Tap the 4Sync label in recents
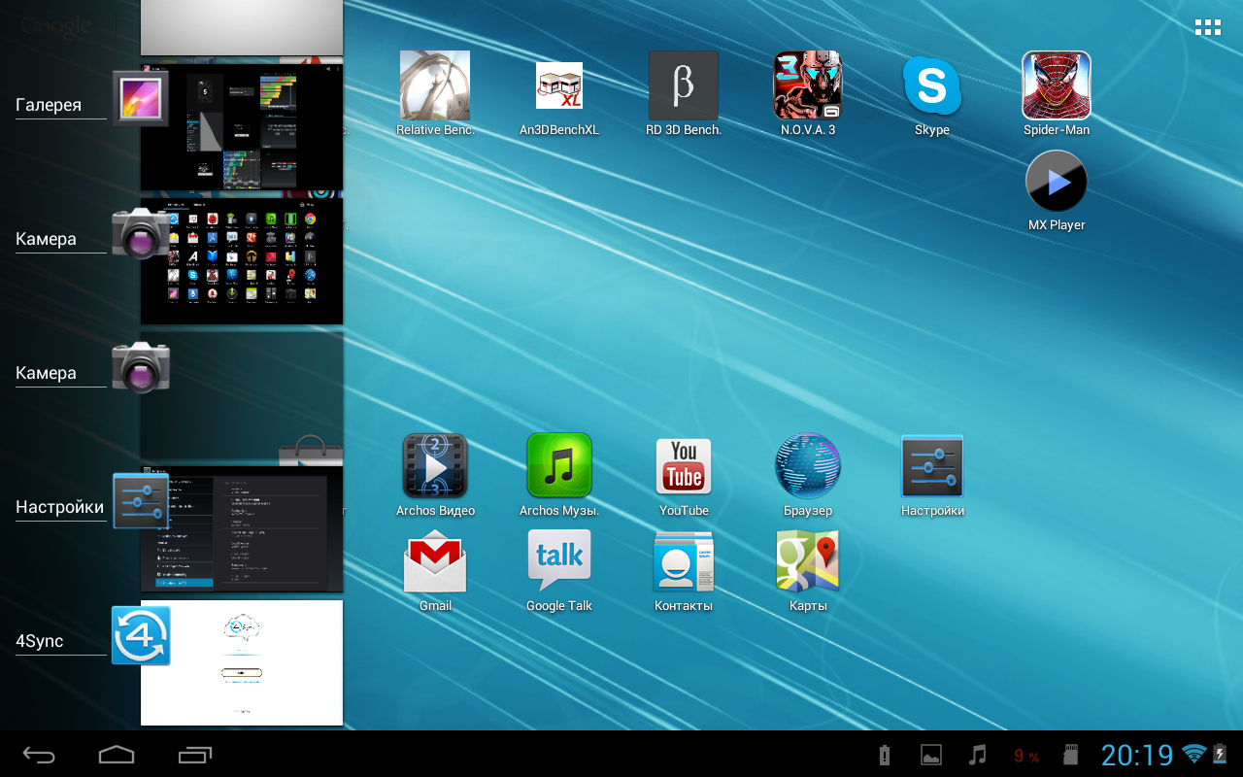The image size is (1243, 777). tap(39, 641)
